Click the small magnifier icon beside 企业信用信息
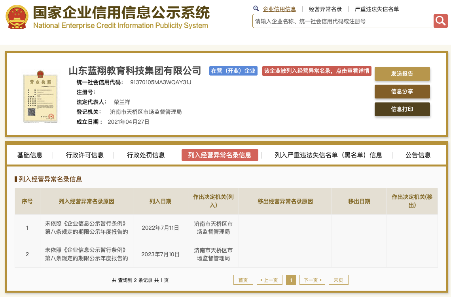Viewport: 451px width, 297px height. [x=256, y=9]
